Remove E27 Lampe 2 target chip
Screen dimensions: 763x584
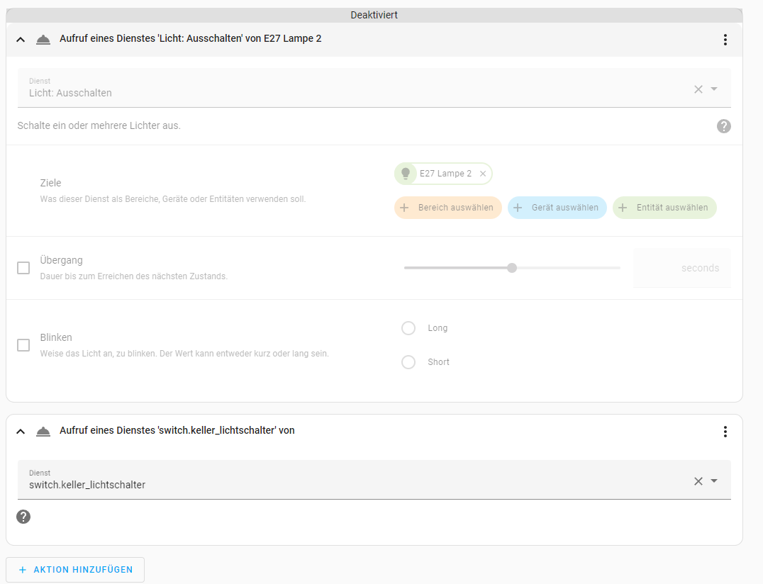point(483,174)
